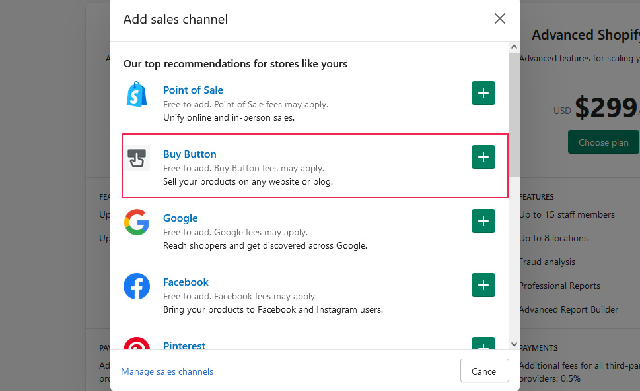Click 'Reach shoppers and get discovered across Google.'
The image size is (640, 391).
(265, 245)
